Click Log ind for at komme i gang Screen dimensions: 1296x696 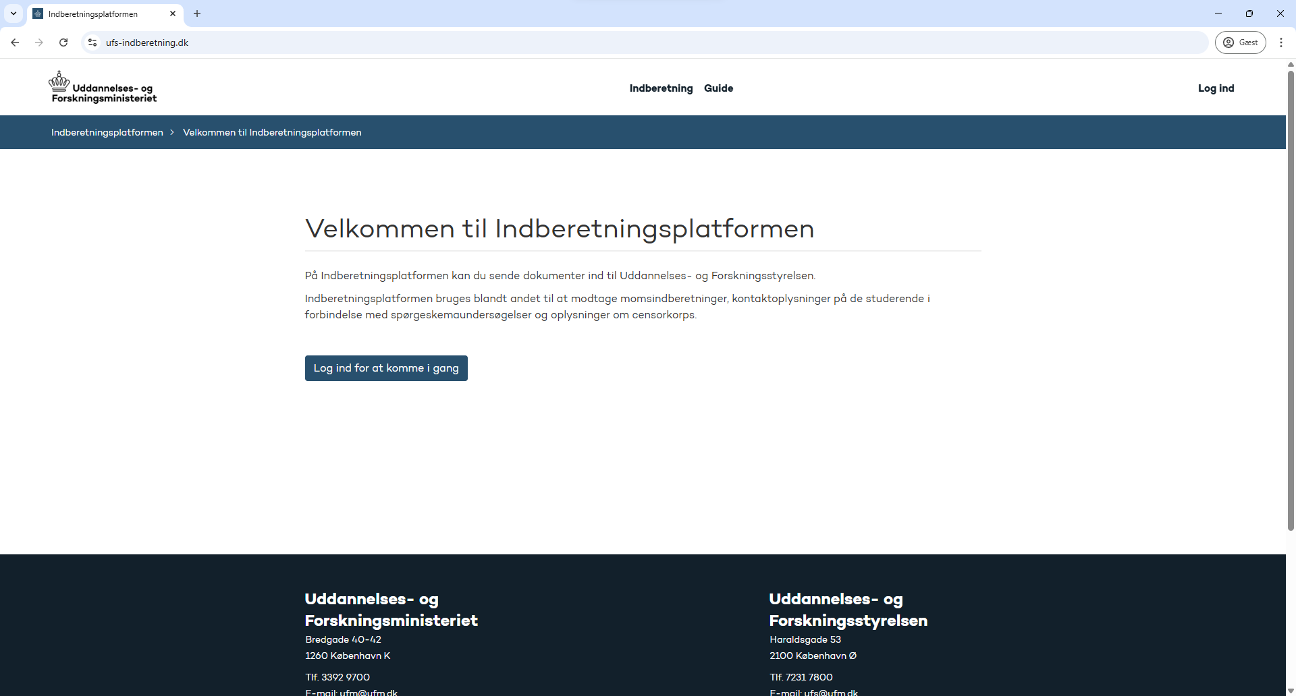[386, 368]
